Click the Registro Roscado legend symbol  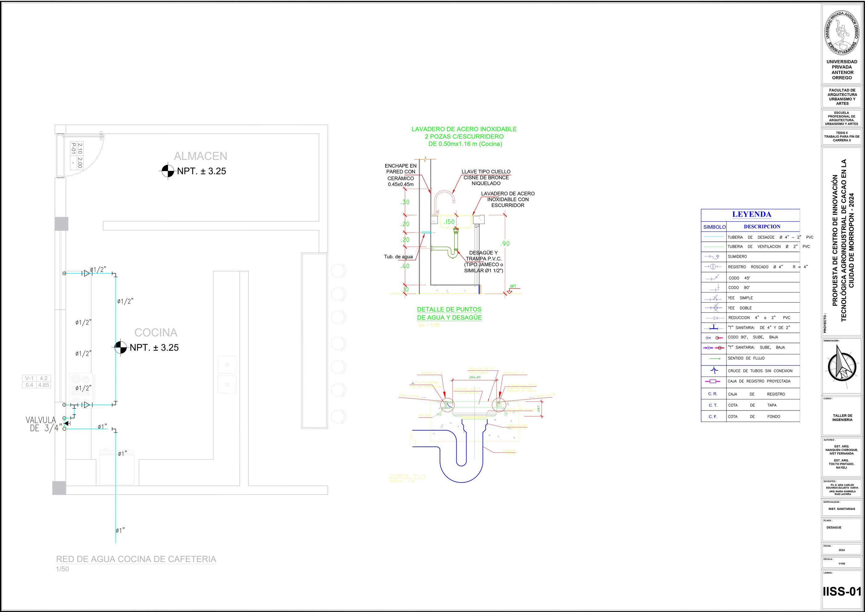pyautogui.click(x=713, y=267)
